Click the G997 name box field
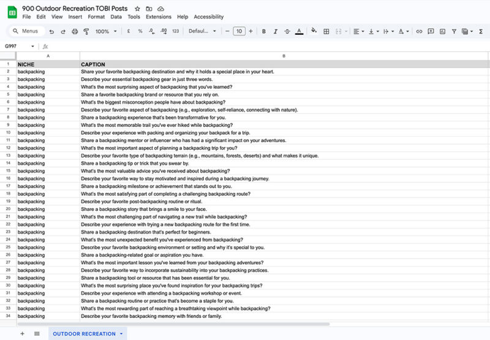 click(x=18, y=46)
